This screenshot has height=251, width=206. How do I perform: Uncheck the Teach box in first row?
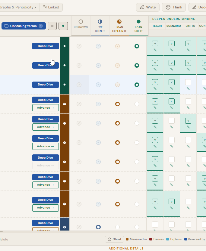click(x=155, y=44)
